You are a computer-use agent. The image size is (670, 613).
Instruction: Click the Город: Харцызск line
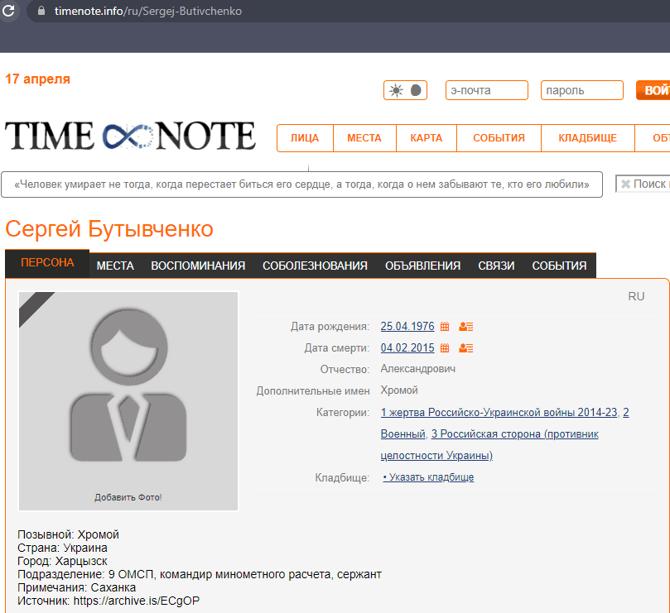click(62, 561)
